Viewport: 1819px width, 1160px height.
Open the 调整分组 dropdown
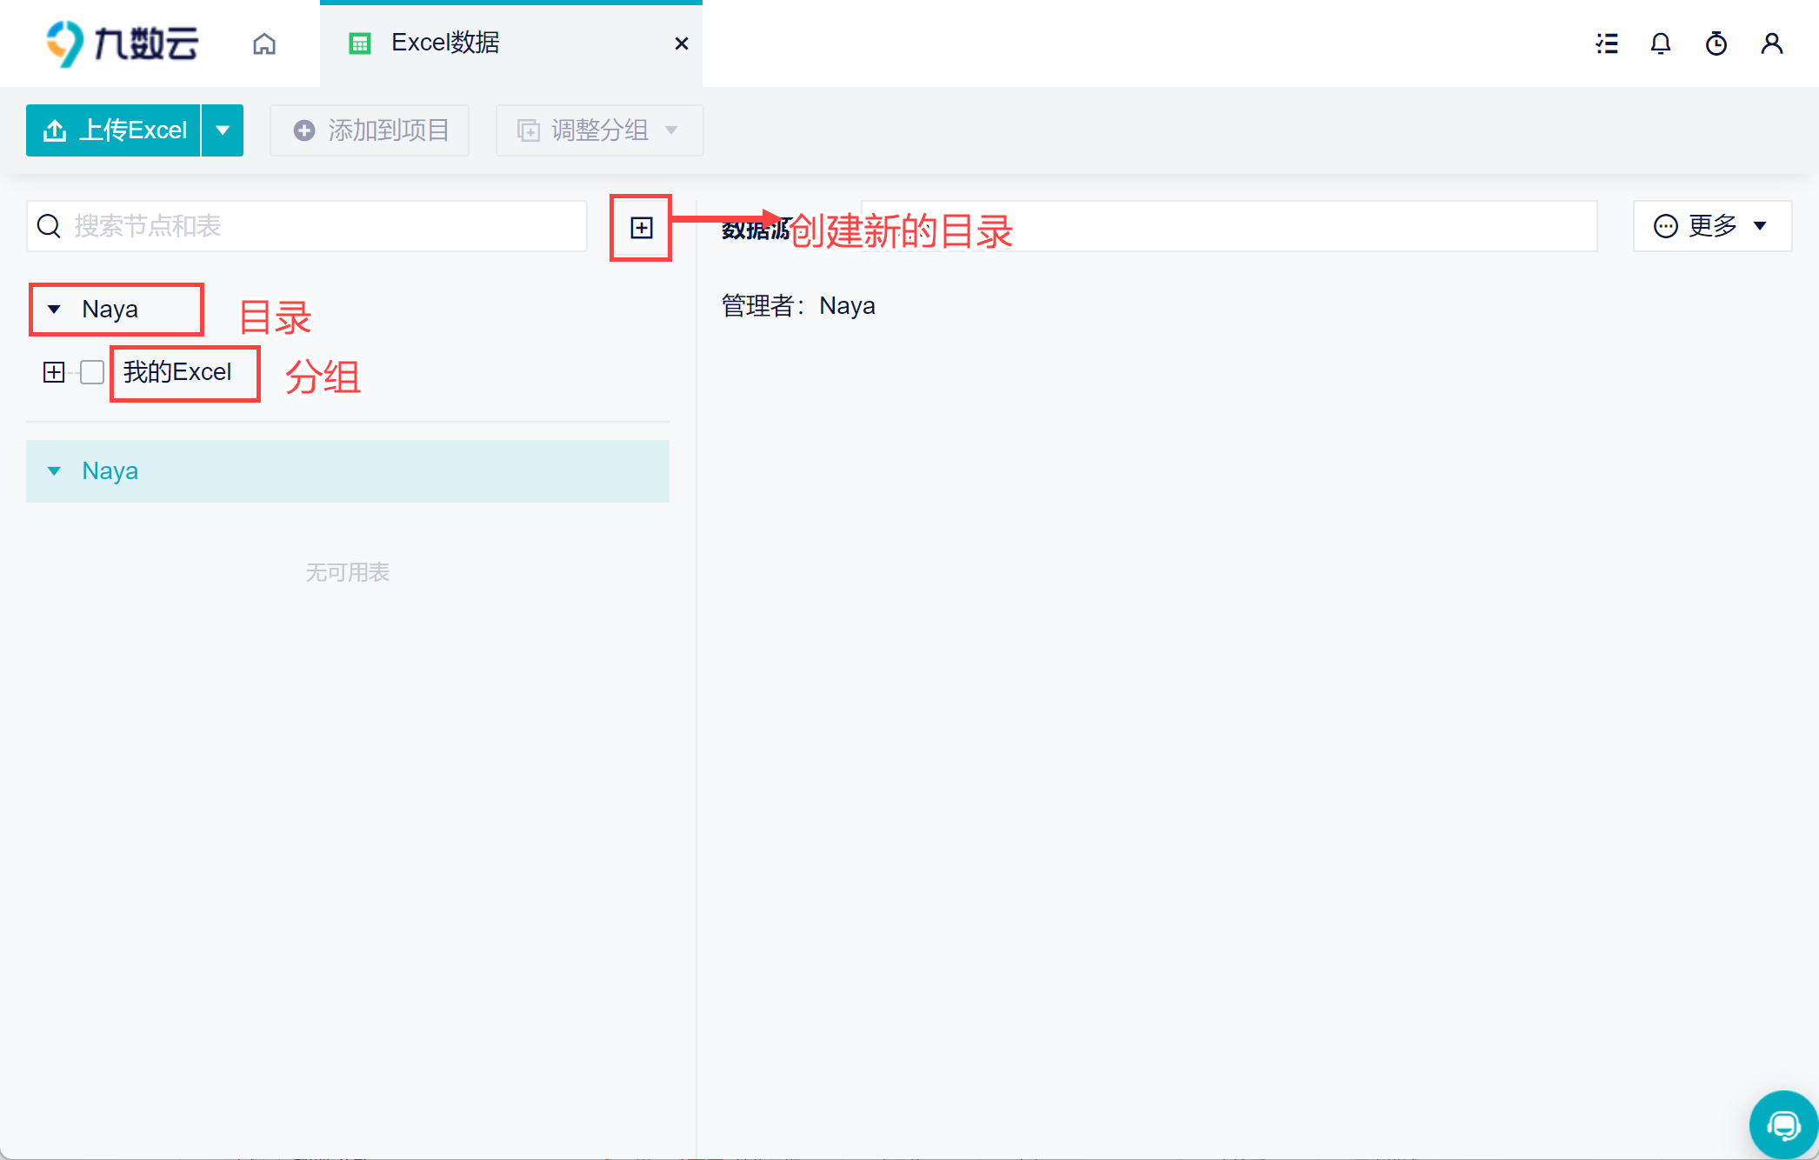599,130
